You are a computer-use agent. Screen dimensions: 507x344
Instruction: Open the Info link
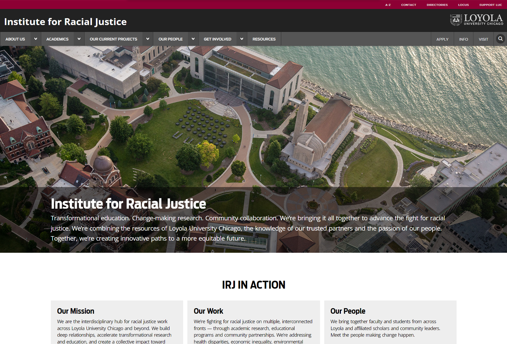[x=464, y=39]
